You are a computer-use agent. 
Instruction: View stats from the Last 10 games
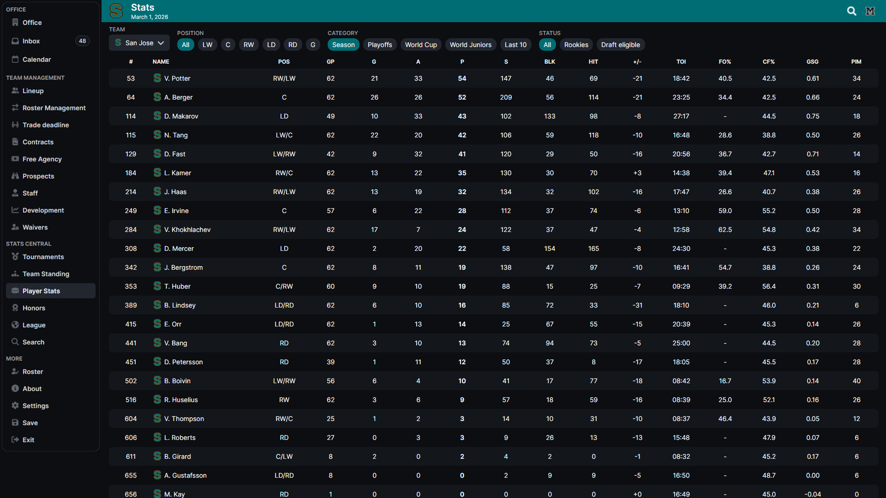(515, 44)
